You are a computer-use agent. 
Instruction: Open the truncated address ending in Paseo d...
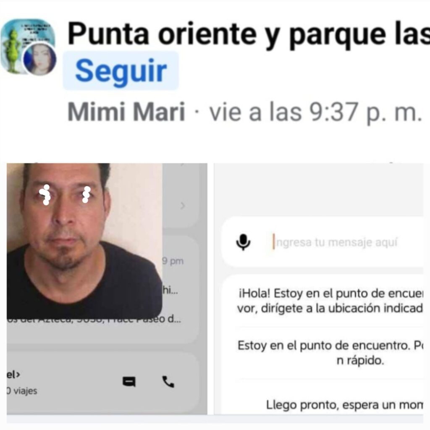pos(94,319)
